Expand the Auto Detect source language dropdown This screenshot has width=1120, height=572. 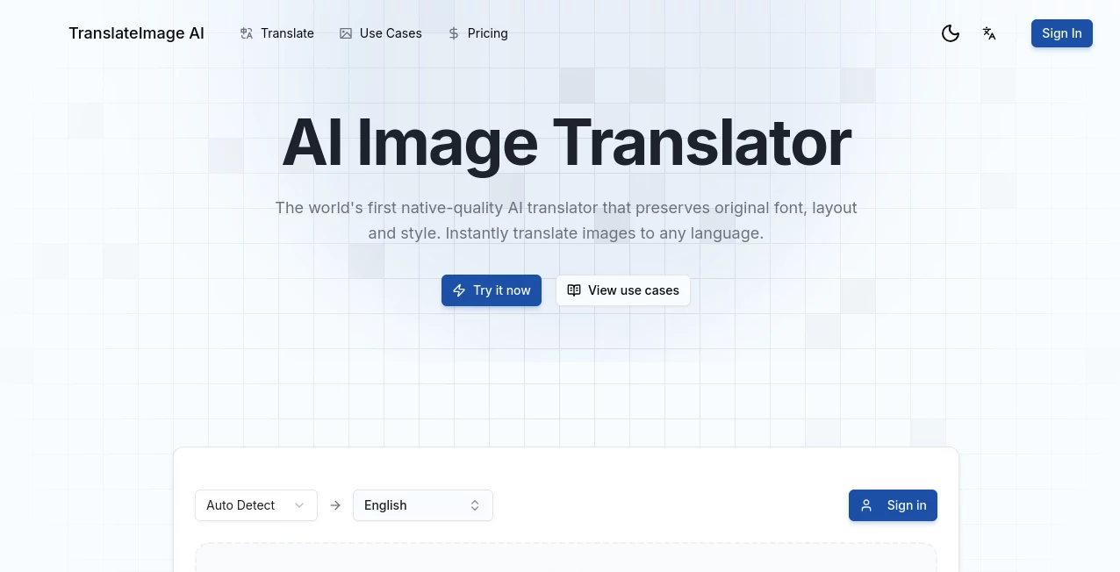256,505
